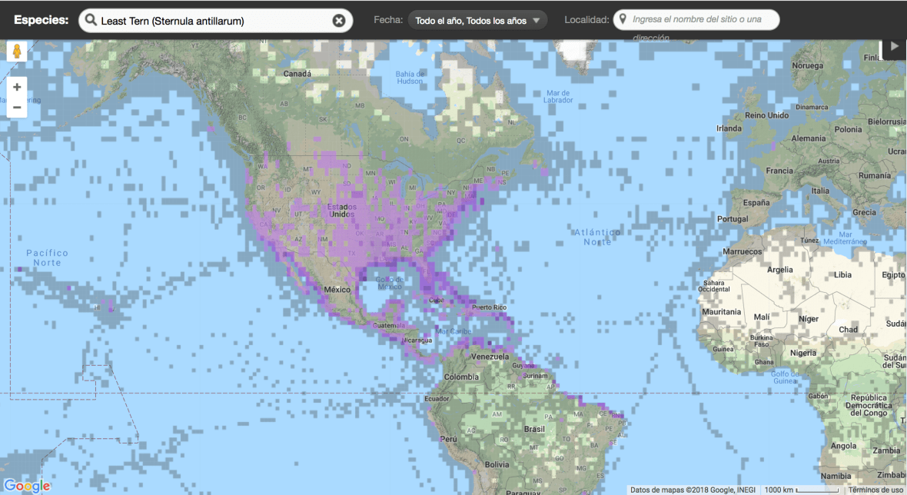Image resolution: width=907 pixels, height=495 pixels.
Task: Click the Google logo on the map
Action: point(27,486)
